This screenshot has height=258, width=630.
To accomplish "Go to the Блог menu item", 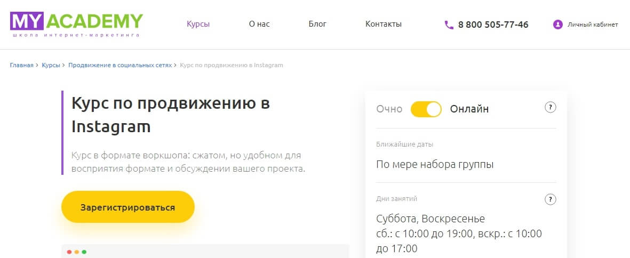I will click(x=317, y=24).
